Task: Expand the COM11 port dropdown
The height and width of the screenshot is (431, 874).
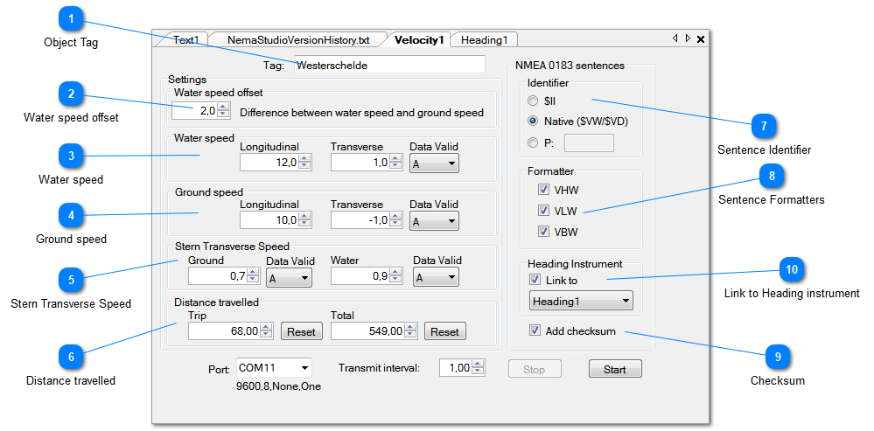Action: click(x=273, y=368)
